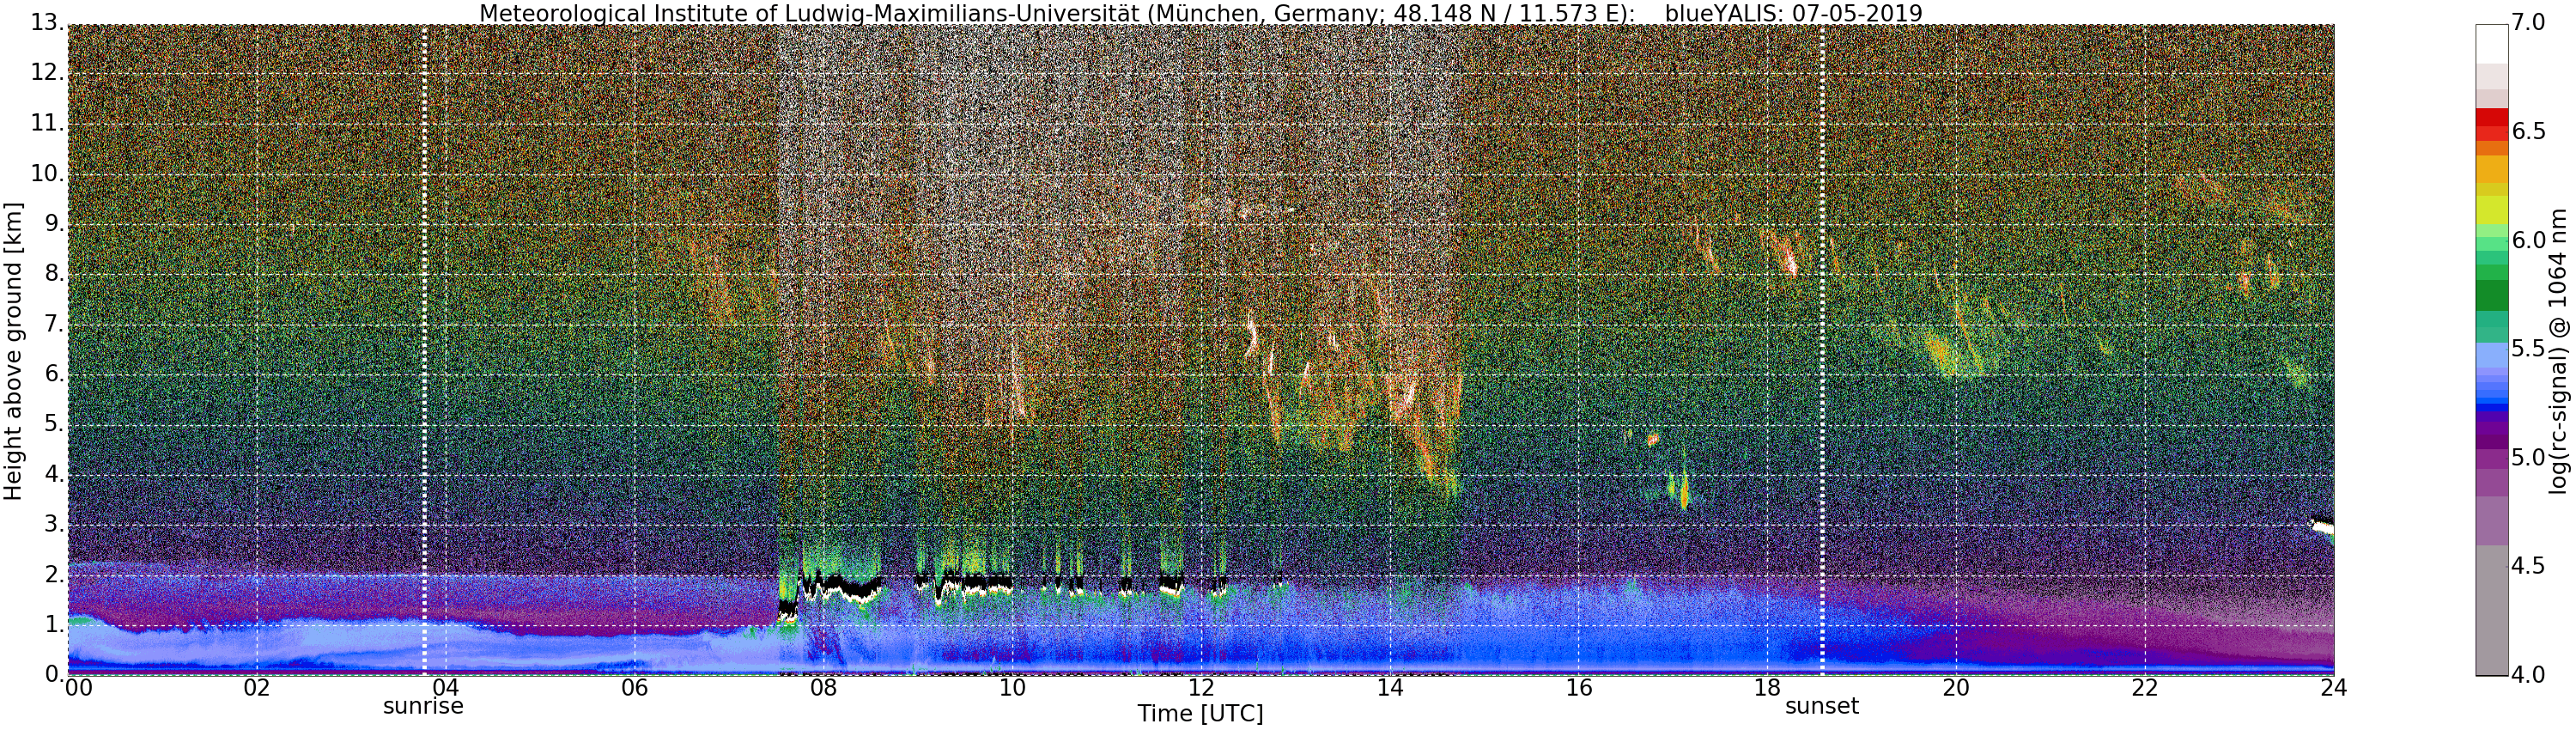This screenshot has width=2576, height=730.
Task: Click the colorbar '4.0' value label
Action: point(2528,676)
